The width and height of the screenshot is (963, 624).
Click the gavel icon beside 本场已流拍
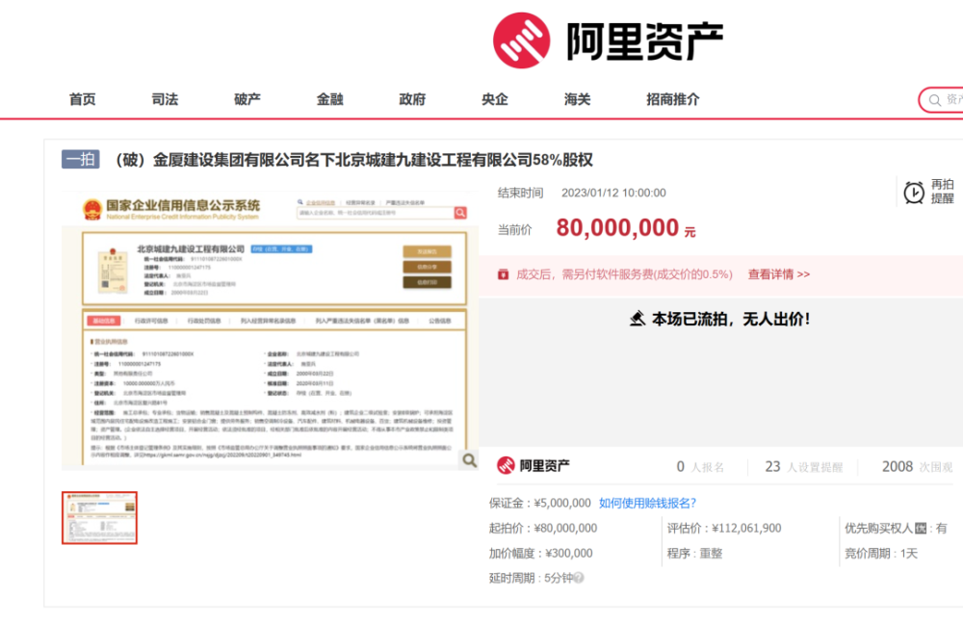(x=638, y=319)
